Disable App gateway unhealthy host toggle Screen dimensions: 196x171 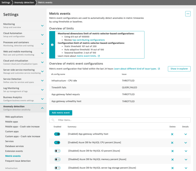pyautogui.click(x=57, y=134)
